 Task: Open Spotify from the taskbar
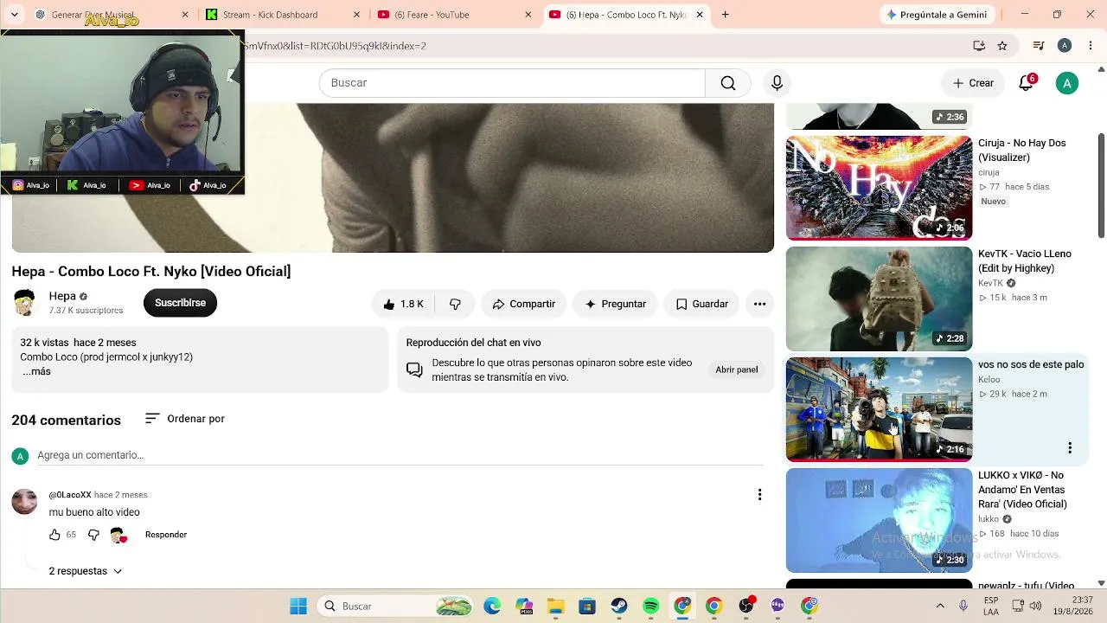[651, 607]
